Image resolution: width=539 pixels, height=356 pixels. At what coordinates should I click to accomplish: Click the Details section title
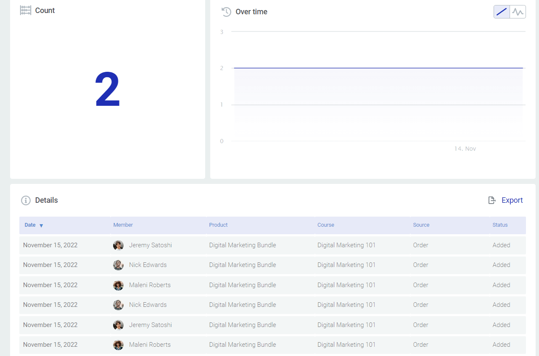point(47,200)
